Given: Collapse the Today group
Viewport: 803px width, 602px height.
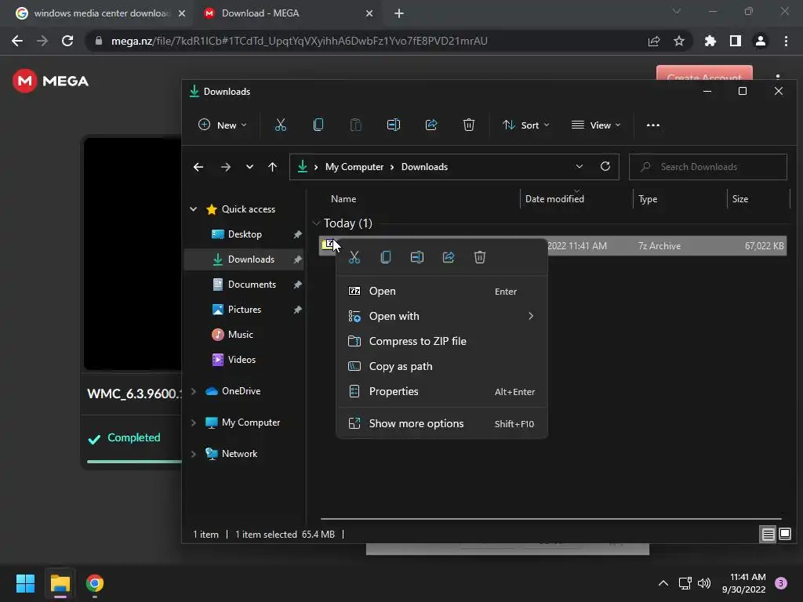Looking at the screenshot, I should pos(316,223).
